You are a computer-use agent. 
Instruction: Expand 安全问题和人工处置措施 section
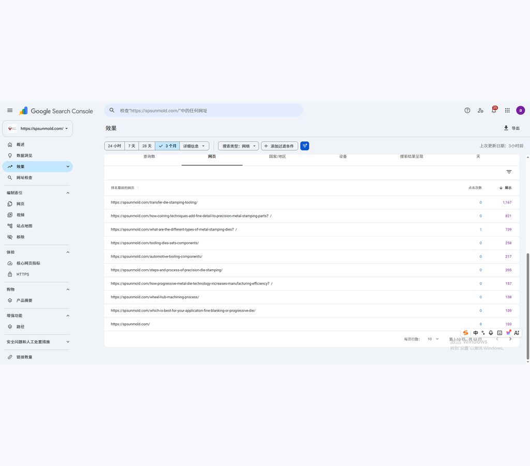[x=68, y=342]
